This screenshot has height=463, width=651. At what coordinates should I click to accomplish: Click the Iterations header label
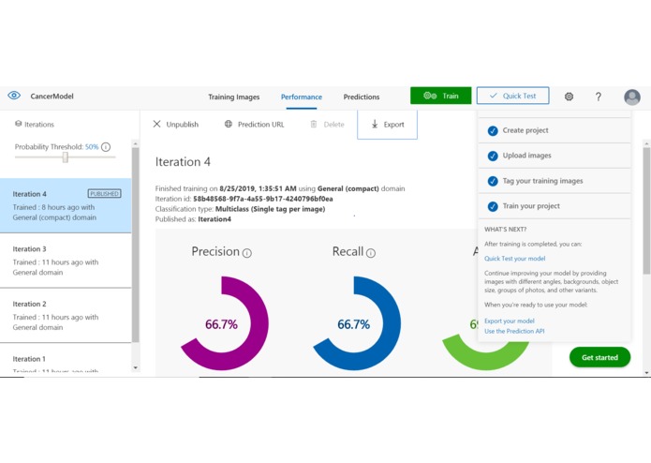39,124
